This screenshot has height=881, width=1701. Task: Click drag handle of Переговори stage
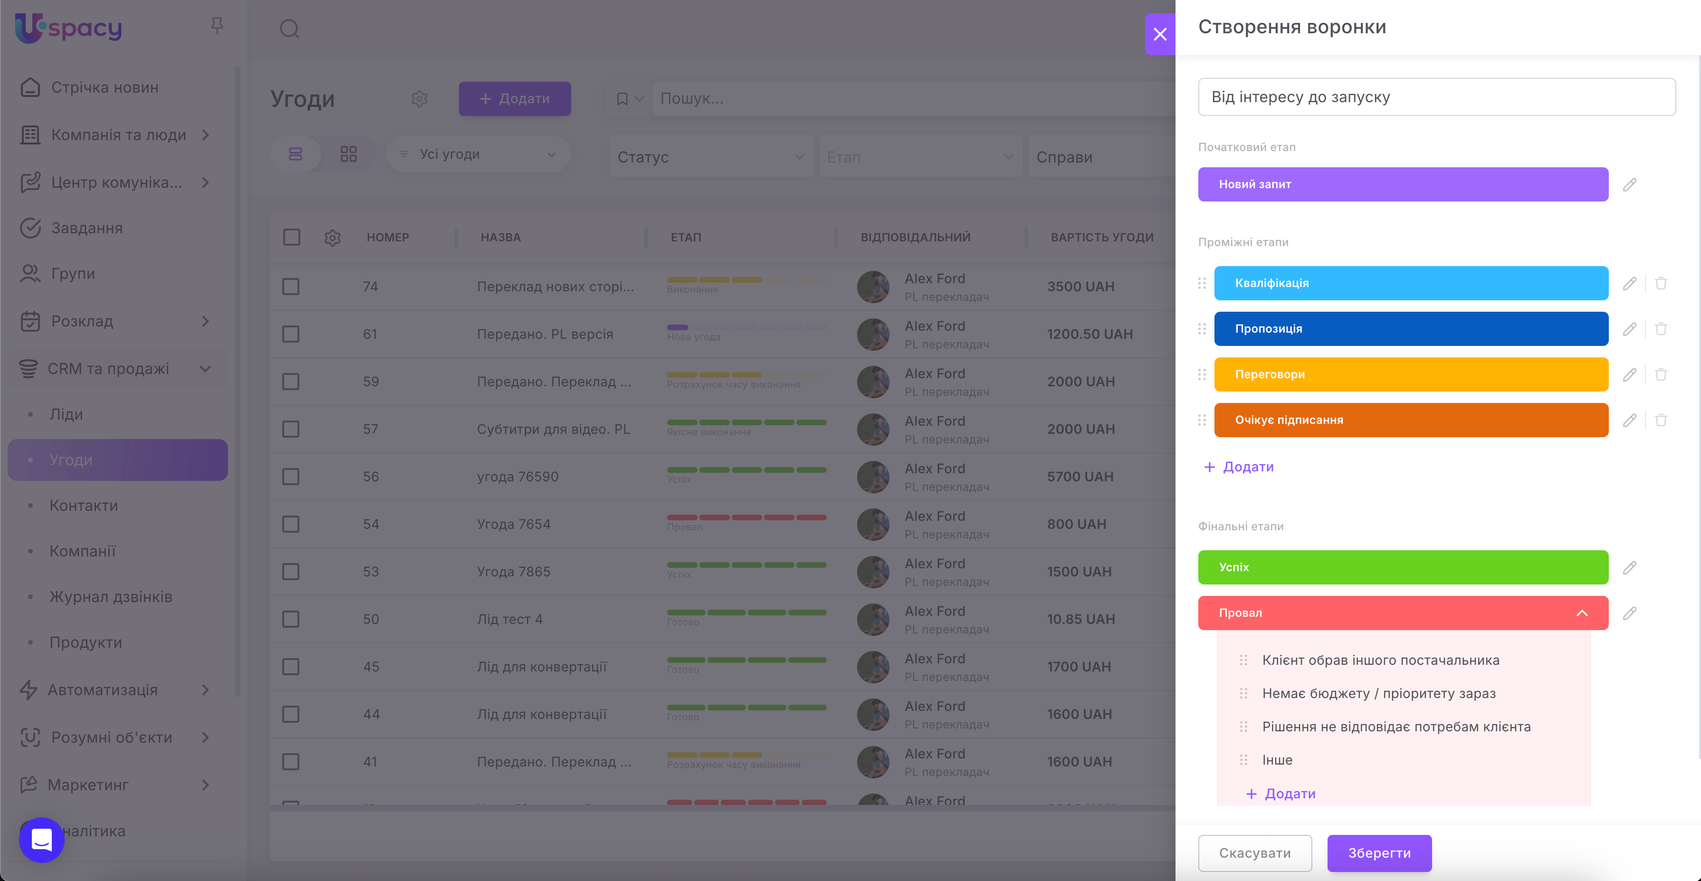[1202, 374]
